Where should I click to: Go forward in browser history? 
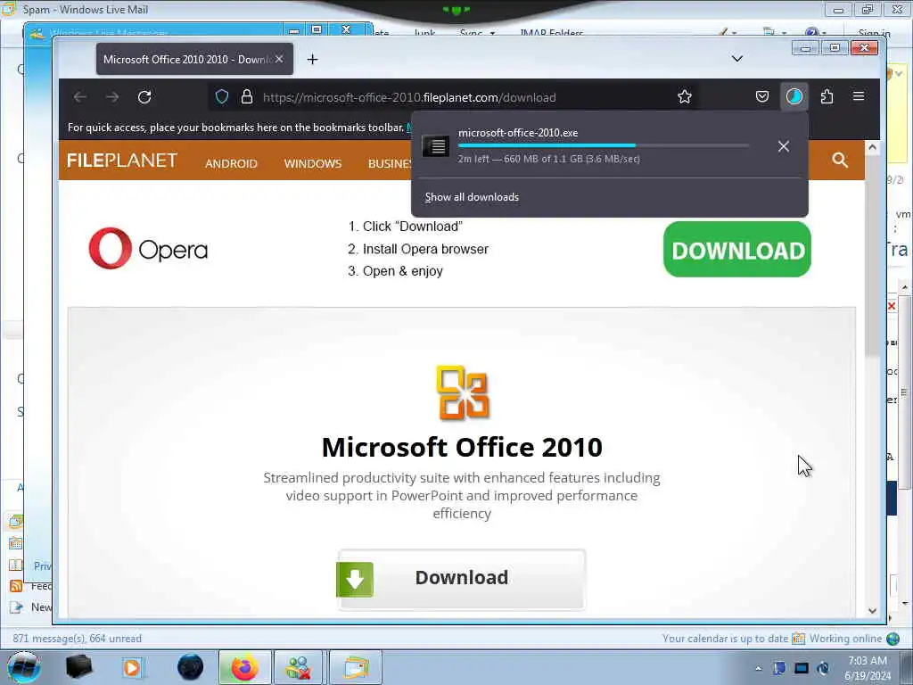pos(111,96)
